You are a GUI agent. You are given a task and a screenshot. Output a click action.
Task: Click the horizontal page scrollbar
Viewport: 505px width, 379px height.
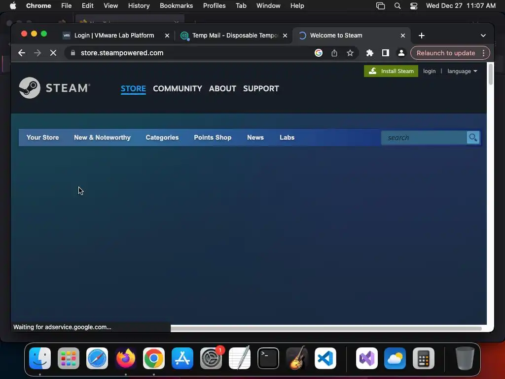pos(326,328)
